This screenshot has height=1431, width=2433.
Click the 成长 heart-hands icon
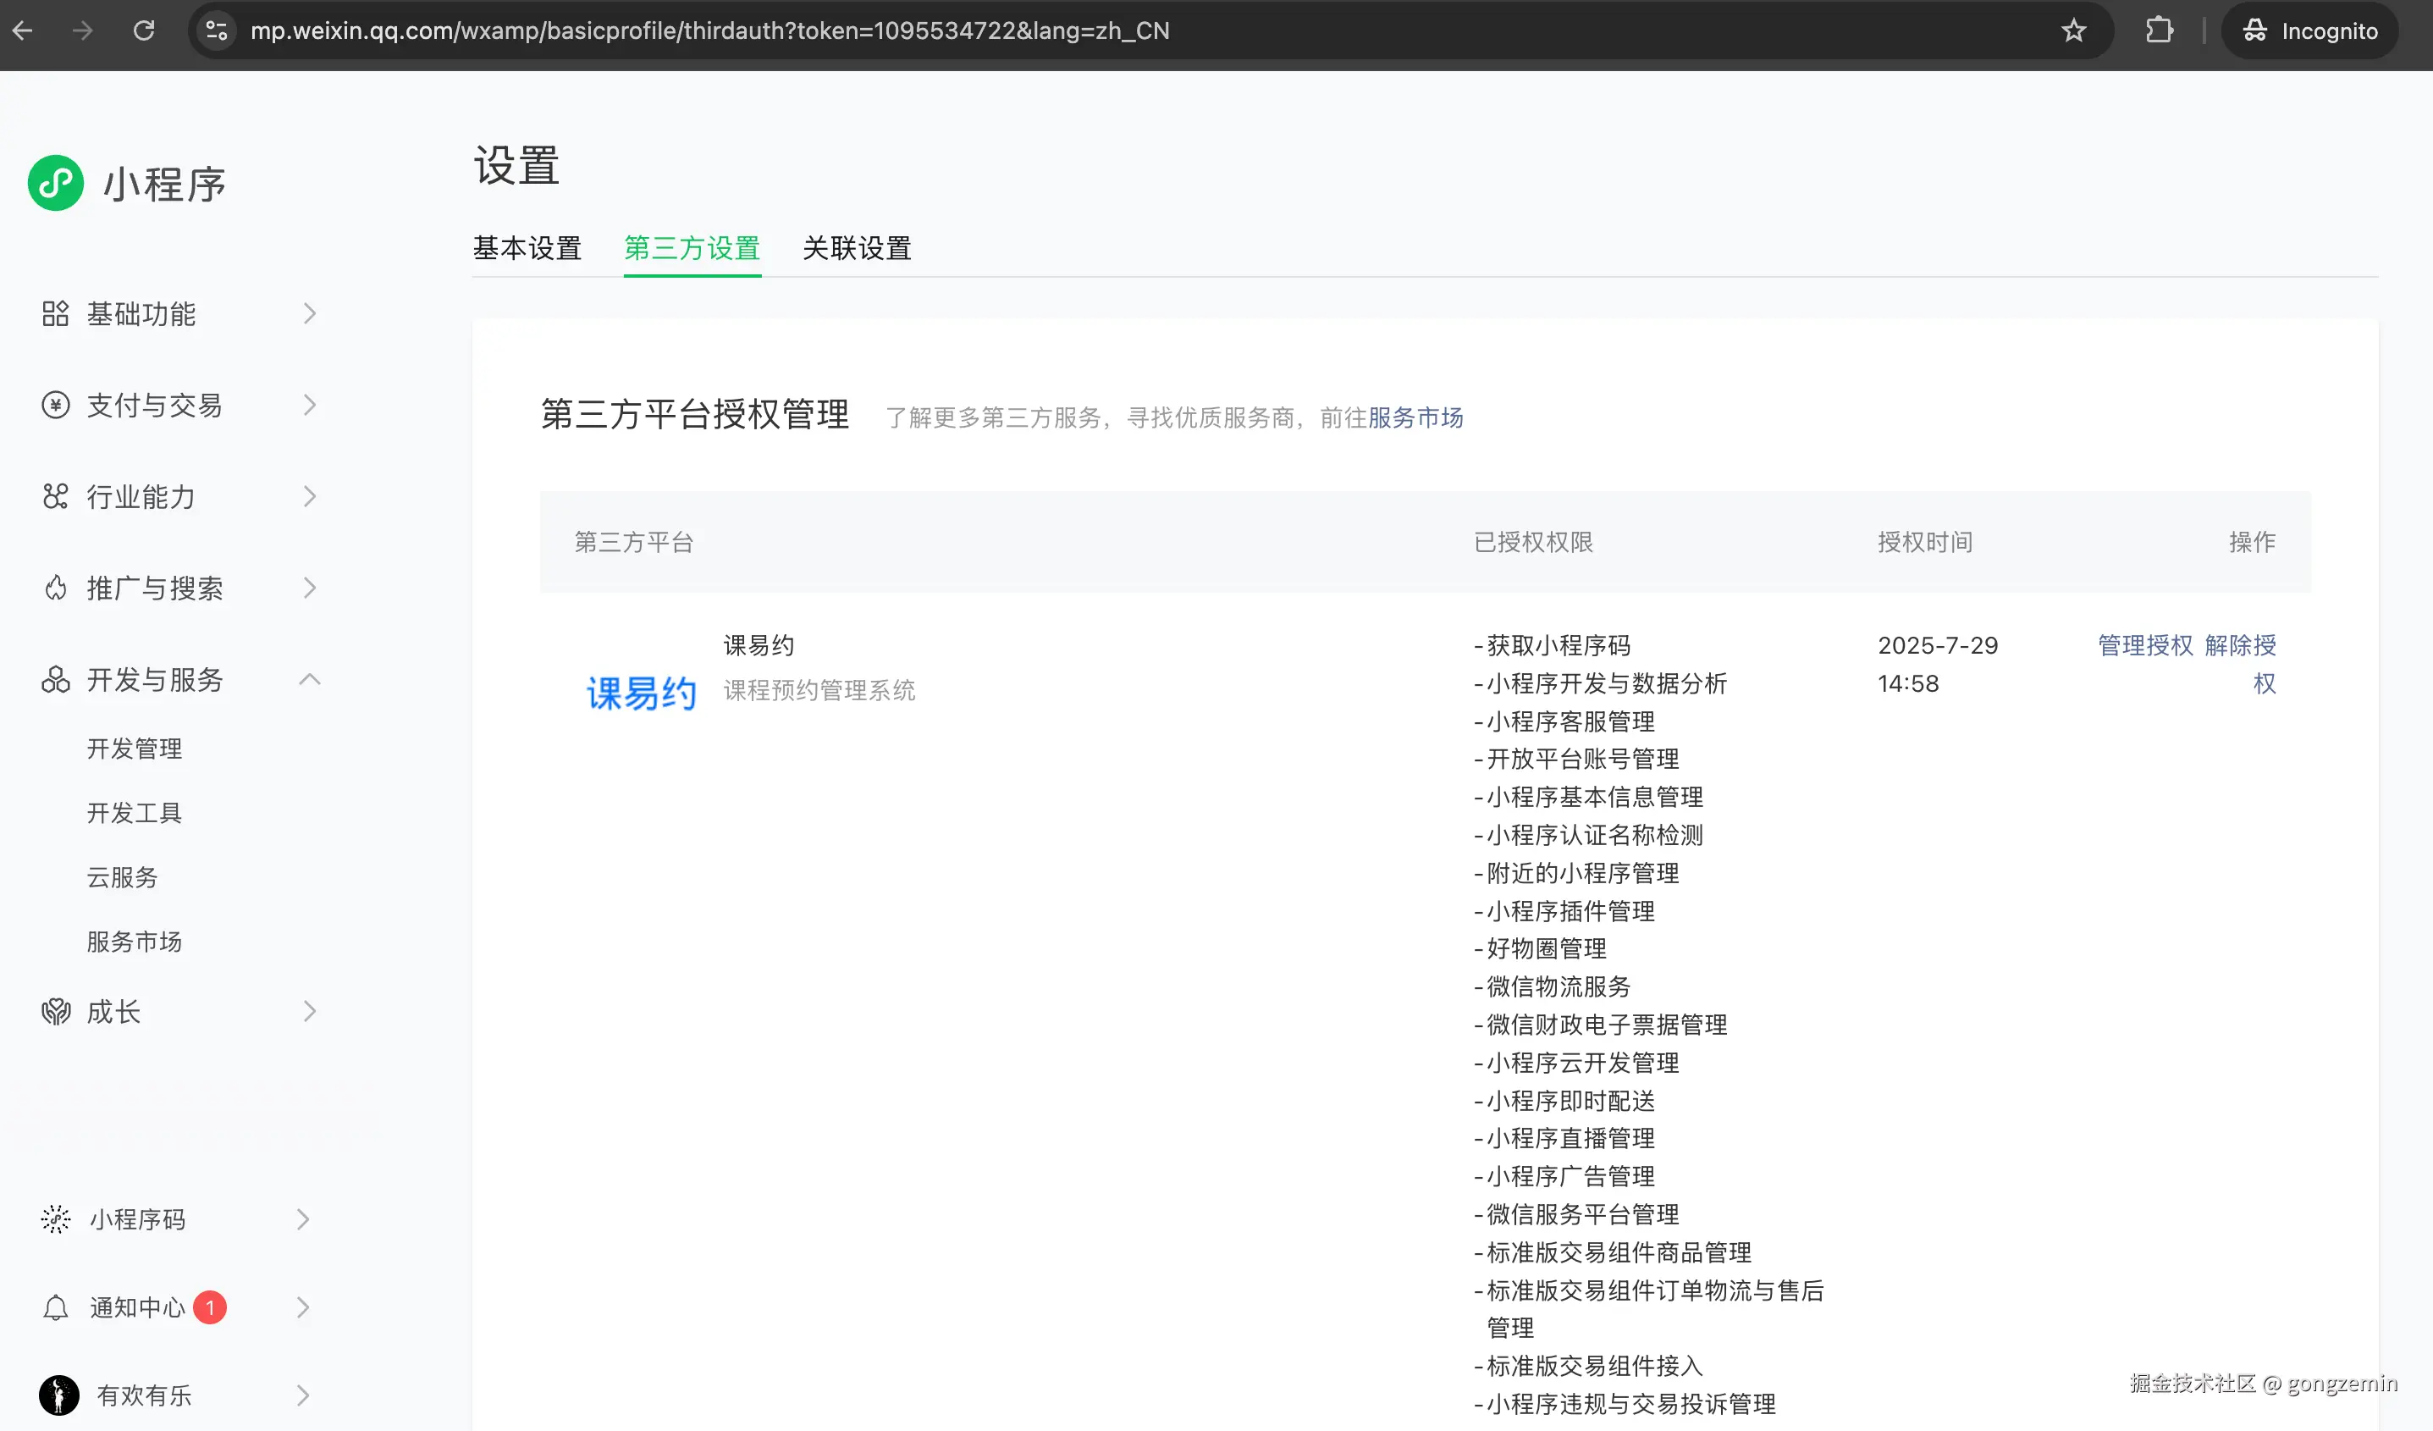[55, 1011]
